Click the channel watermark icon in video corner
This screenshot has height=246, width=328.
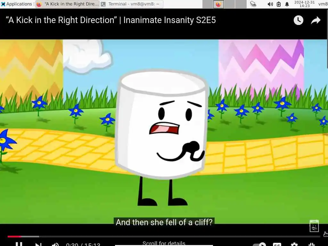[314, 226]
